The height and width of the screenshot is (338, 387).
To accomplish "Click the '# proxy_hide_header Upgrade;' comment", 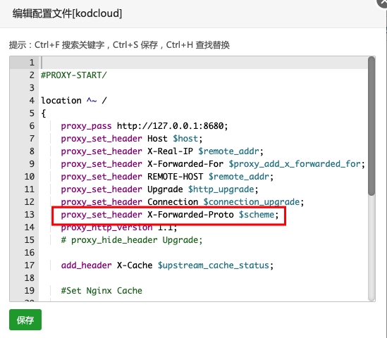I will 132,240.
